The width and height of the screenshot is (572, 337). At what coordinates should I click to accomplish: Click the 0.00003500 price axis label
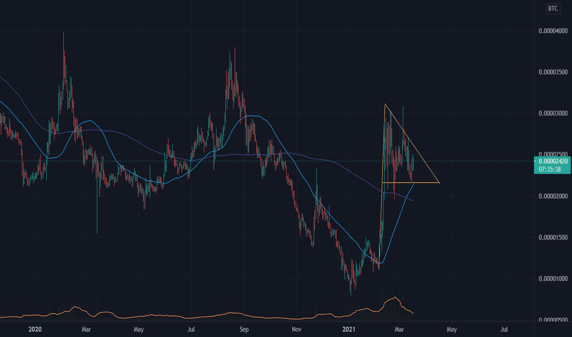553,72
